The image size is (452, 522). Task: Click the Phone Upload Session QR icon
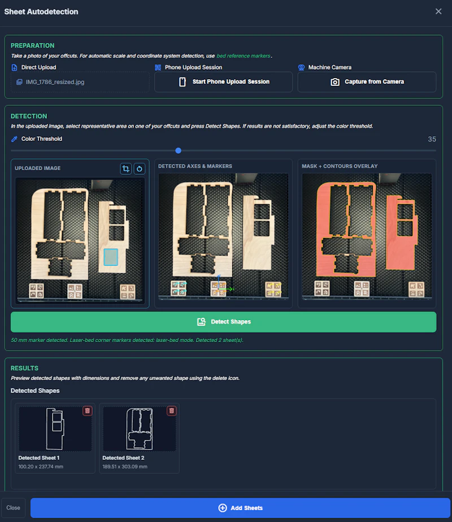158,67
